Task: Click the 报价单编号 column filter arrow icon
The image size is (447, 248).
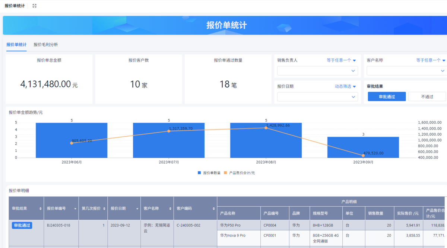Action: point(76,209)
